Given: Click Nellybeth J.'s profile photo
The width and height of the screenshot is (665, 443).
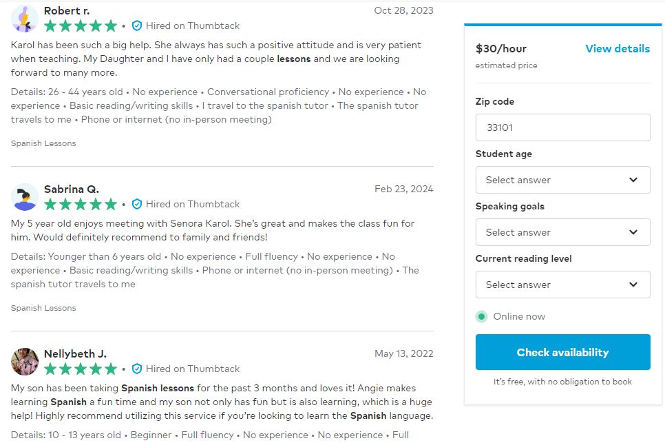Looking at the screenshot, I should click(x=25, y=362).
